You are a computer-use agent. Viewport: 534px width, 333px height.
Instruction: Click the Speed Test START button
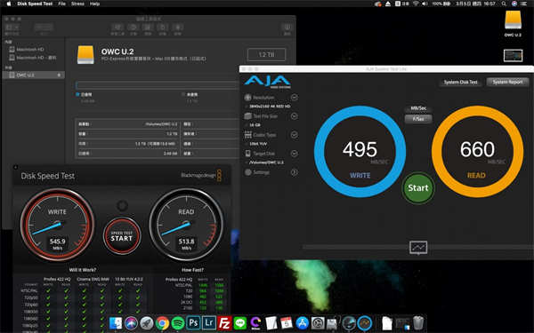pos(122,236)
